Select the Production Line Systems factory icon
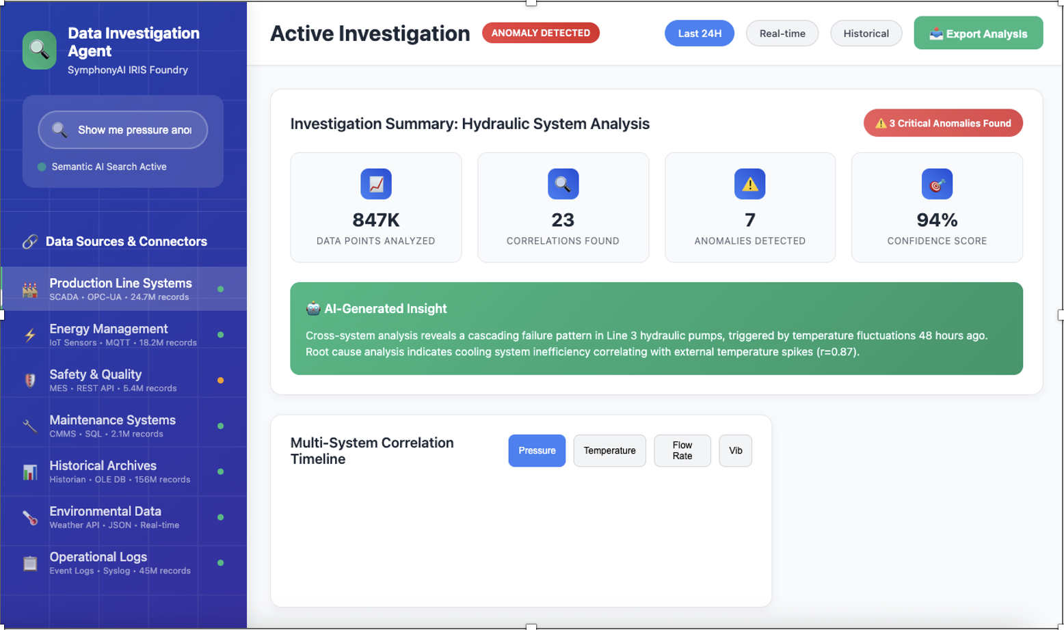 click(x=29, y=288)
